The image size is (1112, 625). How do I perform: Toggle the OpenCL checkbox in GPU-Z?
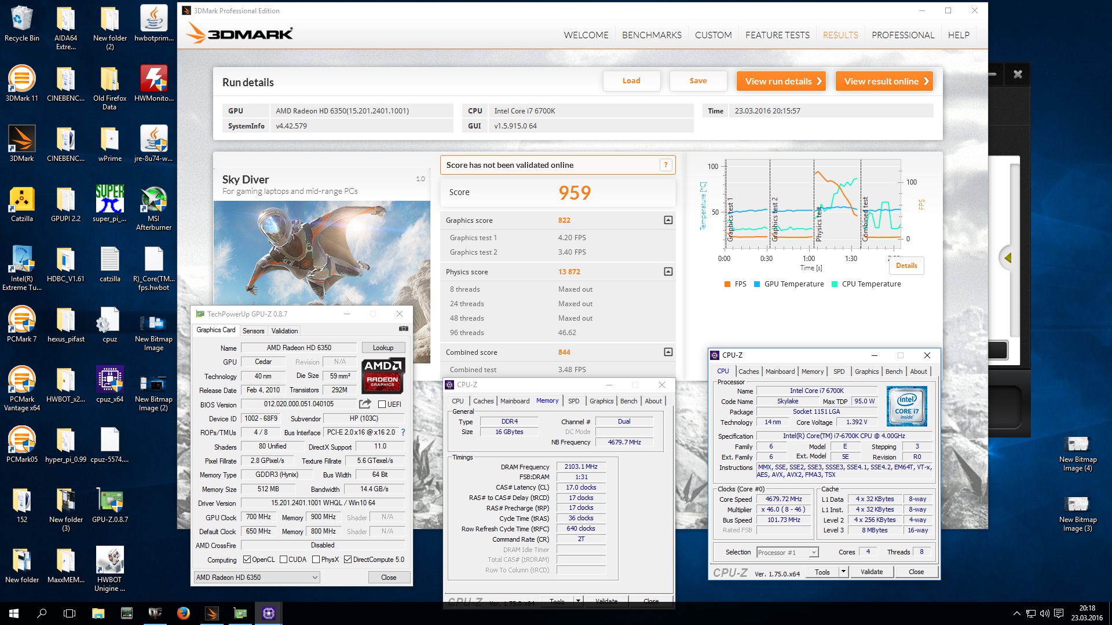[247, 560]
